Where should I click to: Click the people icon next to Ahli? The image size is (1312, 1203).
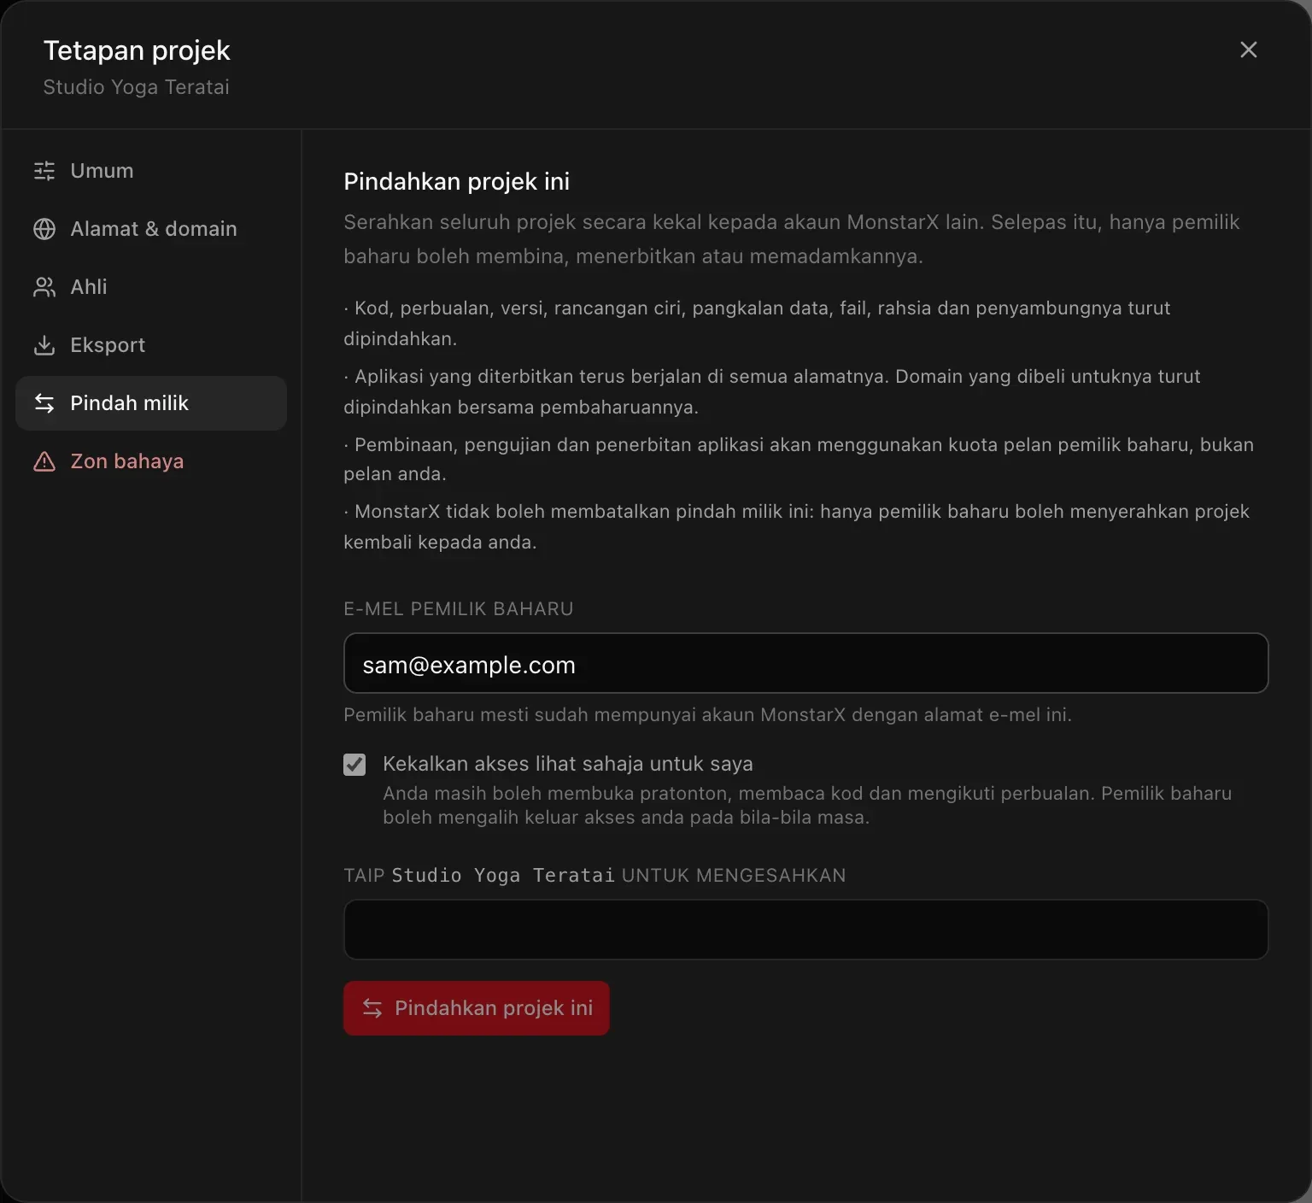click(44, 287)
